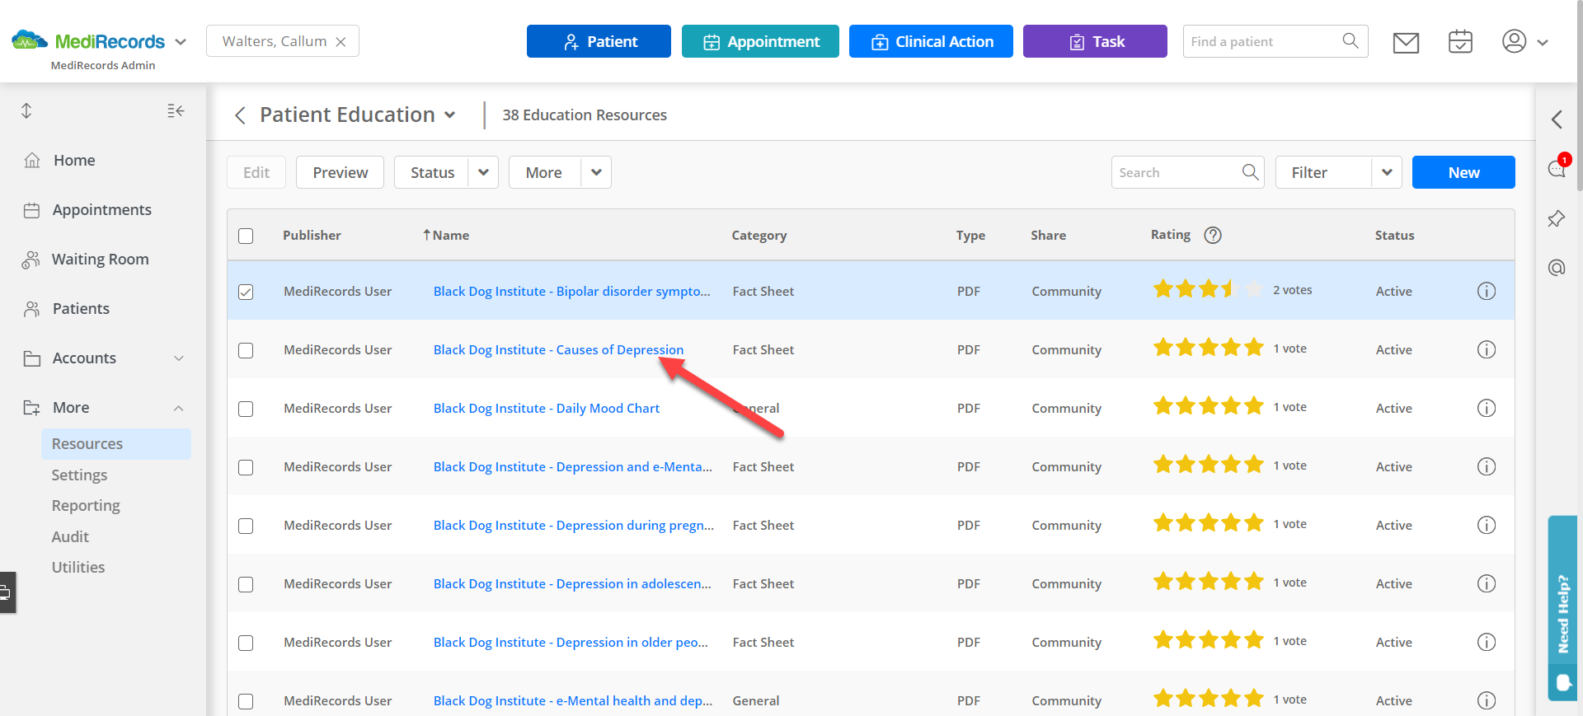Check the e-Mental health and depression row checkbox
Screen dimensions: 1583x716
[x=246, y=701]
